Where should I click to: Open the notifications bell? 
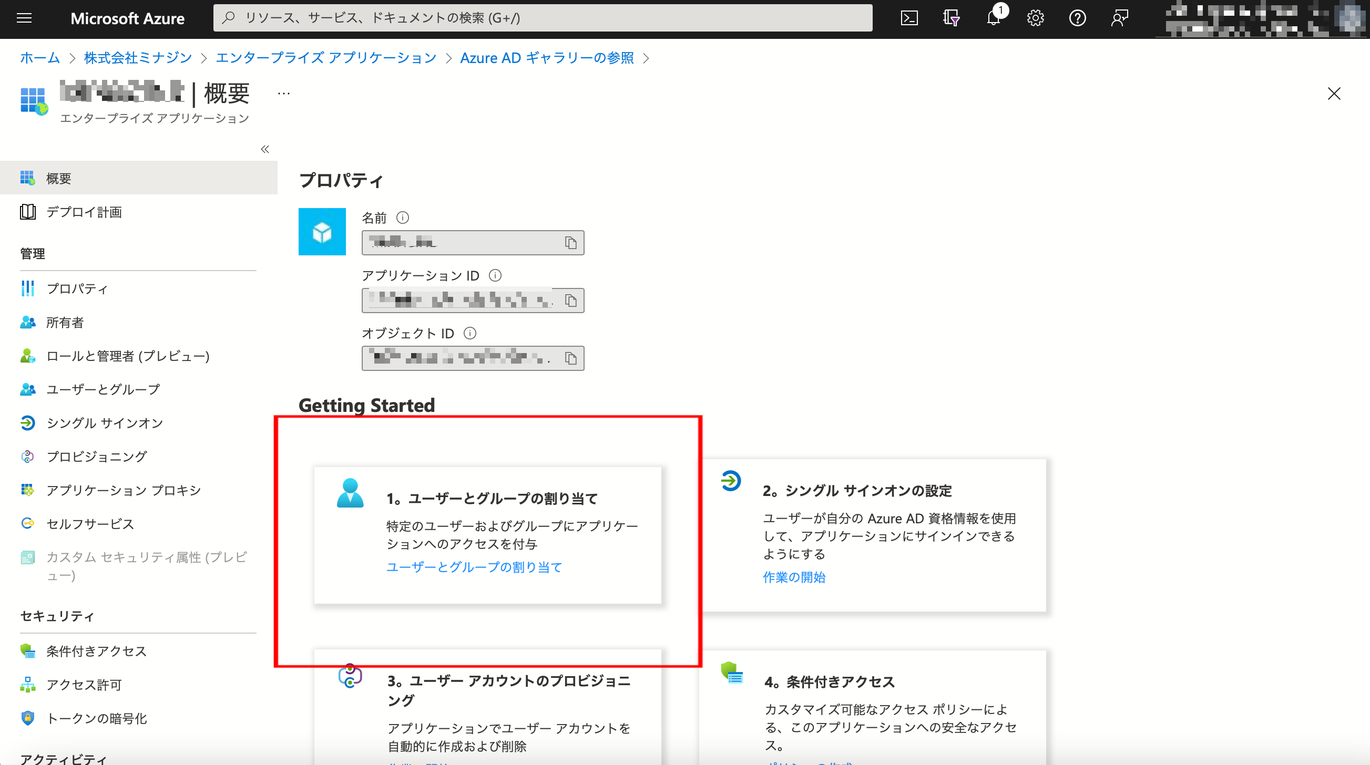point(993,18)
